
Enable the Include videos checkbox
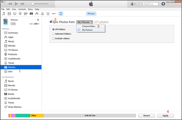(x=53, y=38)
